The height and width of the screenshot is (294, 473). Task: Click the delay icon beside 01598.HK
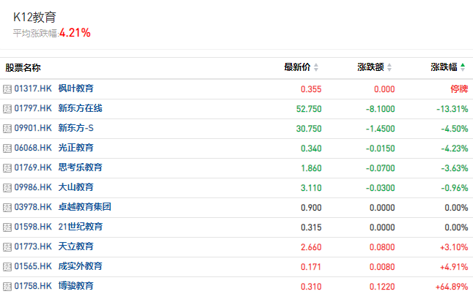click(x=7, y=227)
